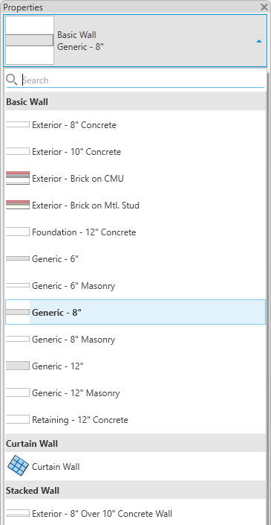Click into the type Search field
Screen dimensions: 271x525
point(142,80)
